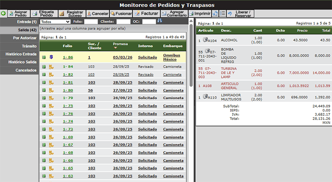332x182 pixels.
Task: Click the list view icon in toolbar
Action: 223,14
